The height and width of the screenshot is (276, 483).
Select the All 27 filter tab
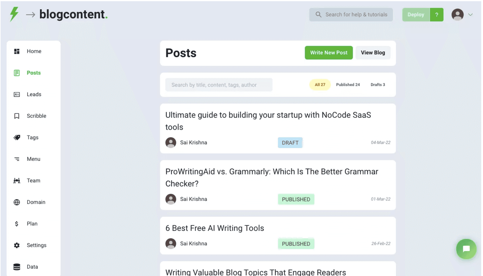pyautogui.click(x=320, y=85)
